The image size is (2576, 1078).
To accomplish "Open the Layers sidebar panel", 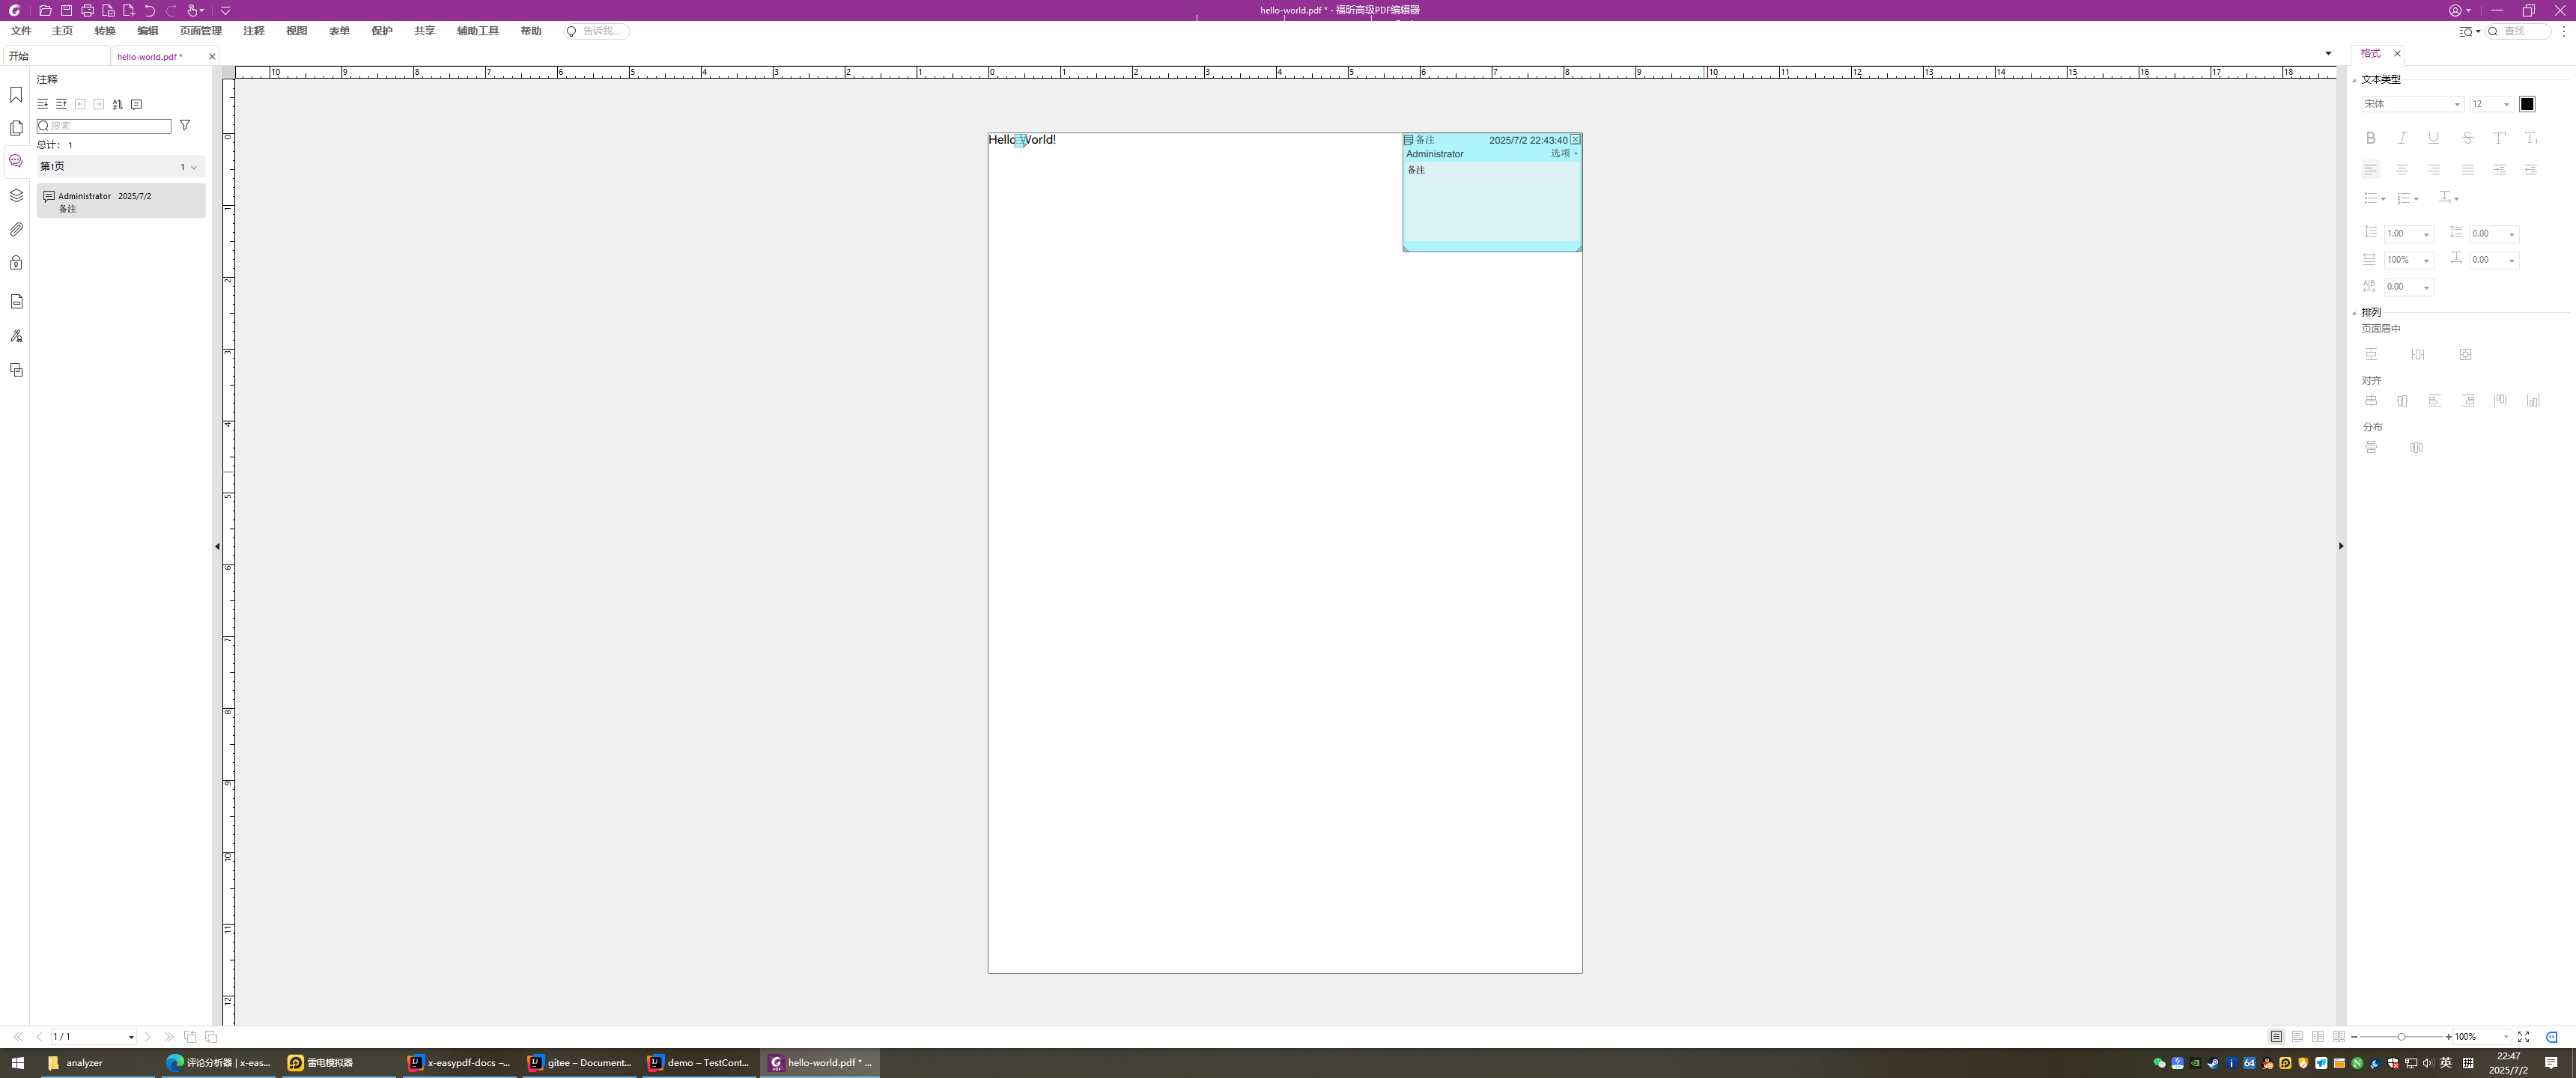I will click(x=16, y=195).
